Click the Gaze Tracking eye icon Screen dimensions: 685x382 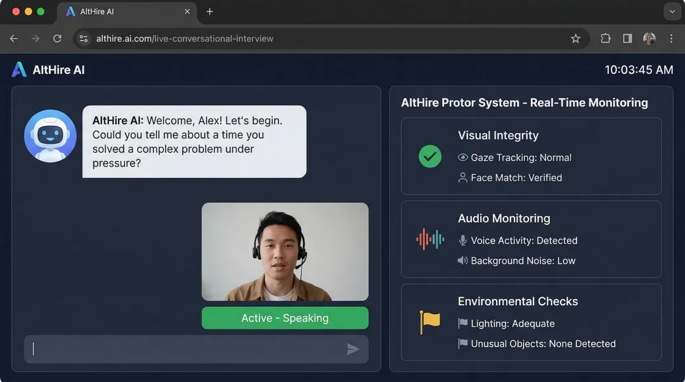[463, 158]
